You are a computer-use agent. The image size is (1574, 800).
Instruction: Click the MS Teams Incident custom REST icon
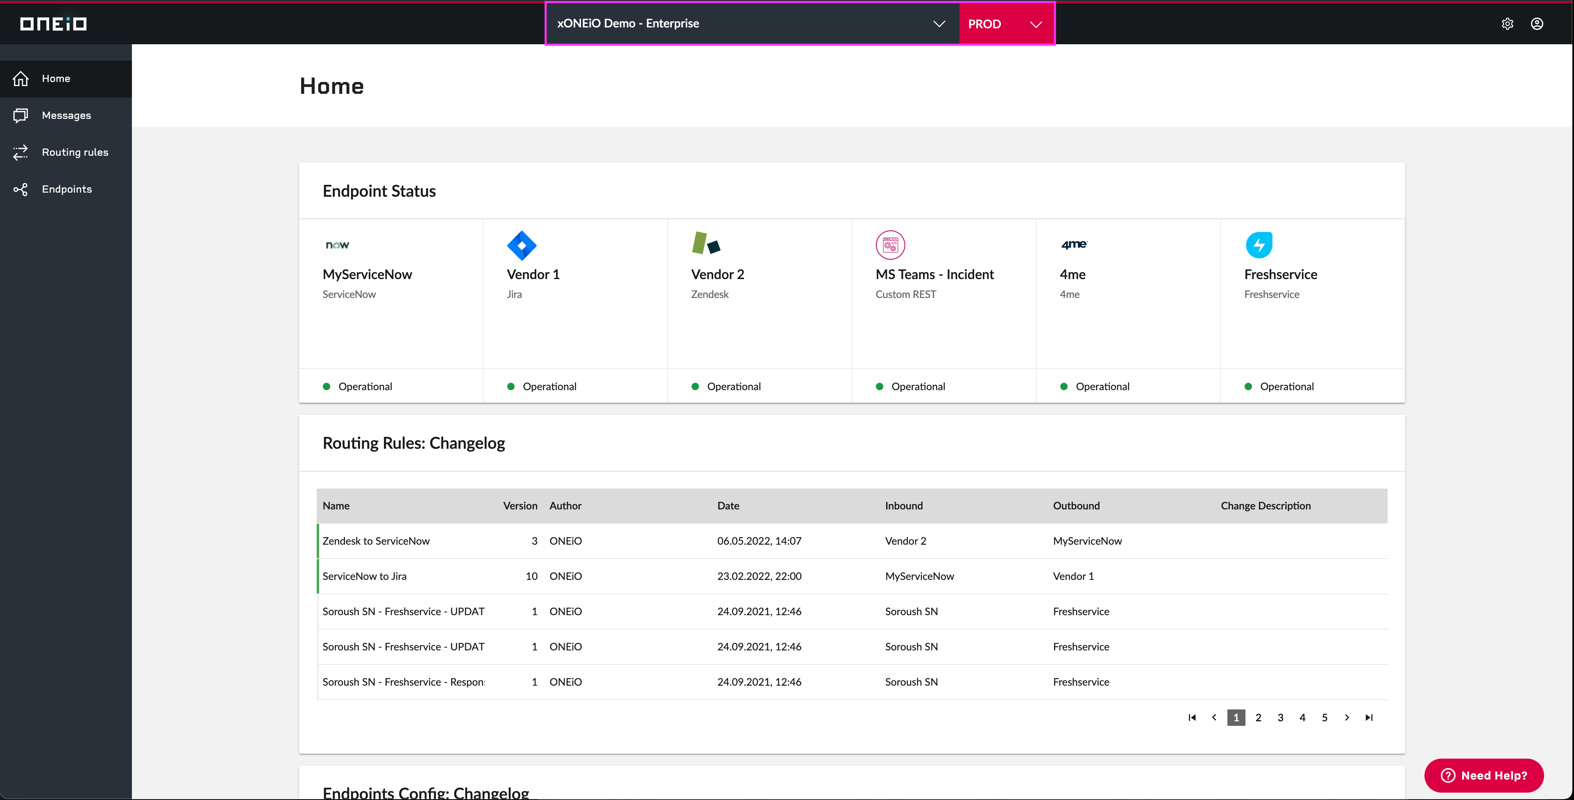point(890,245)
